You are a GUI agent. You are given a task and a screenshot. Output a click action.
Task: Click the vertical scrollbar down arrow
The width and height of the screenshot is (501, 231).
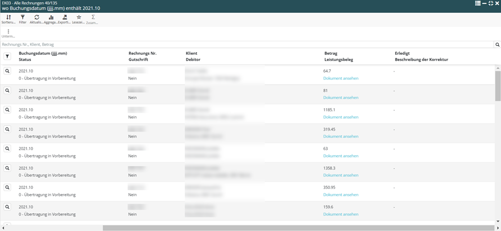coord(498,222)
